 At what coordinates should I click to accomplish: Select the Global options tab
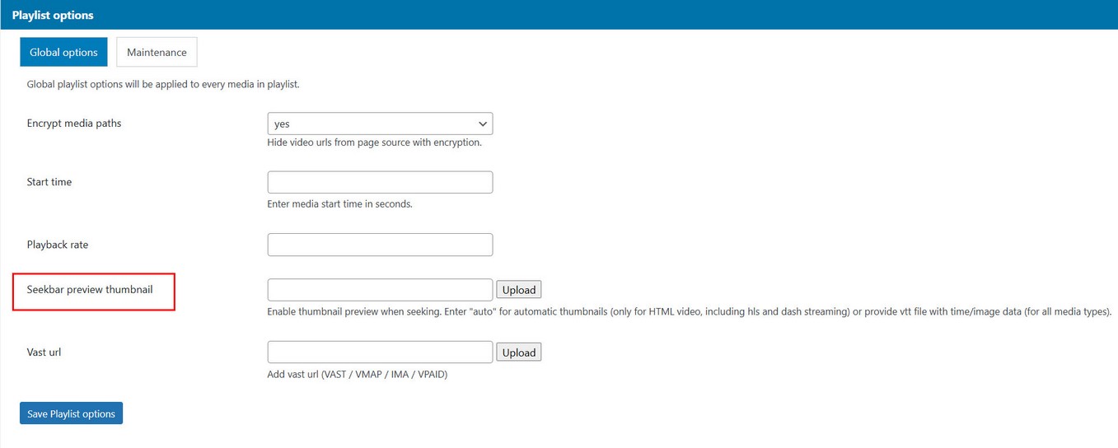click(x=63, y=52)
